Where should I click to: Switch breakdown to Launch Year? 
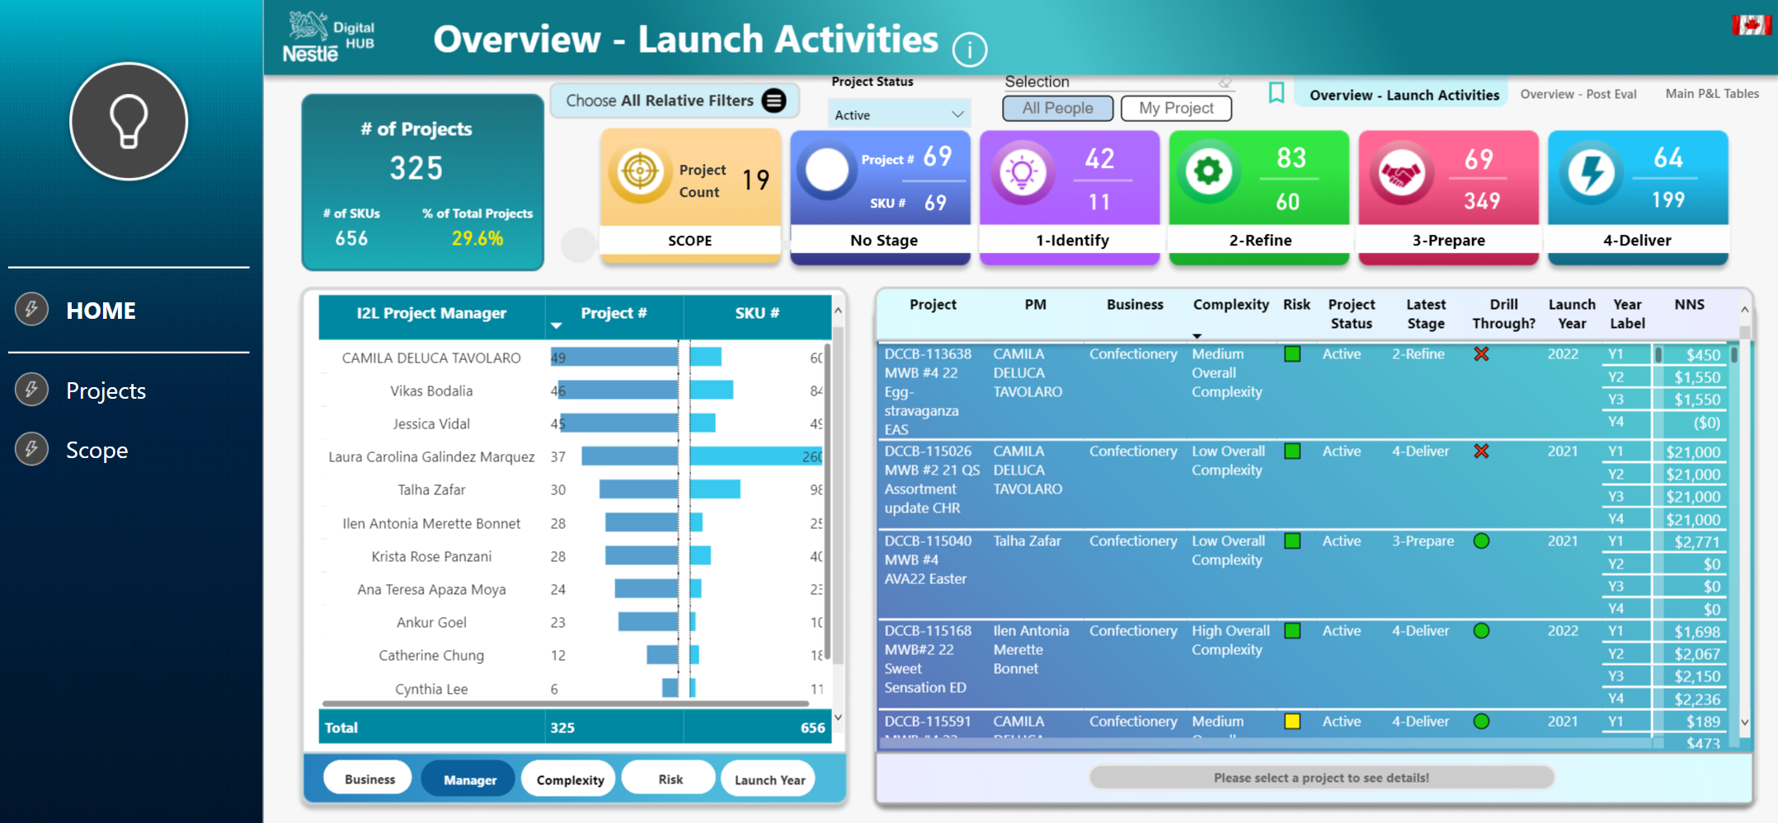pyautogui.click(x=769, y=779)
